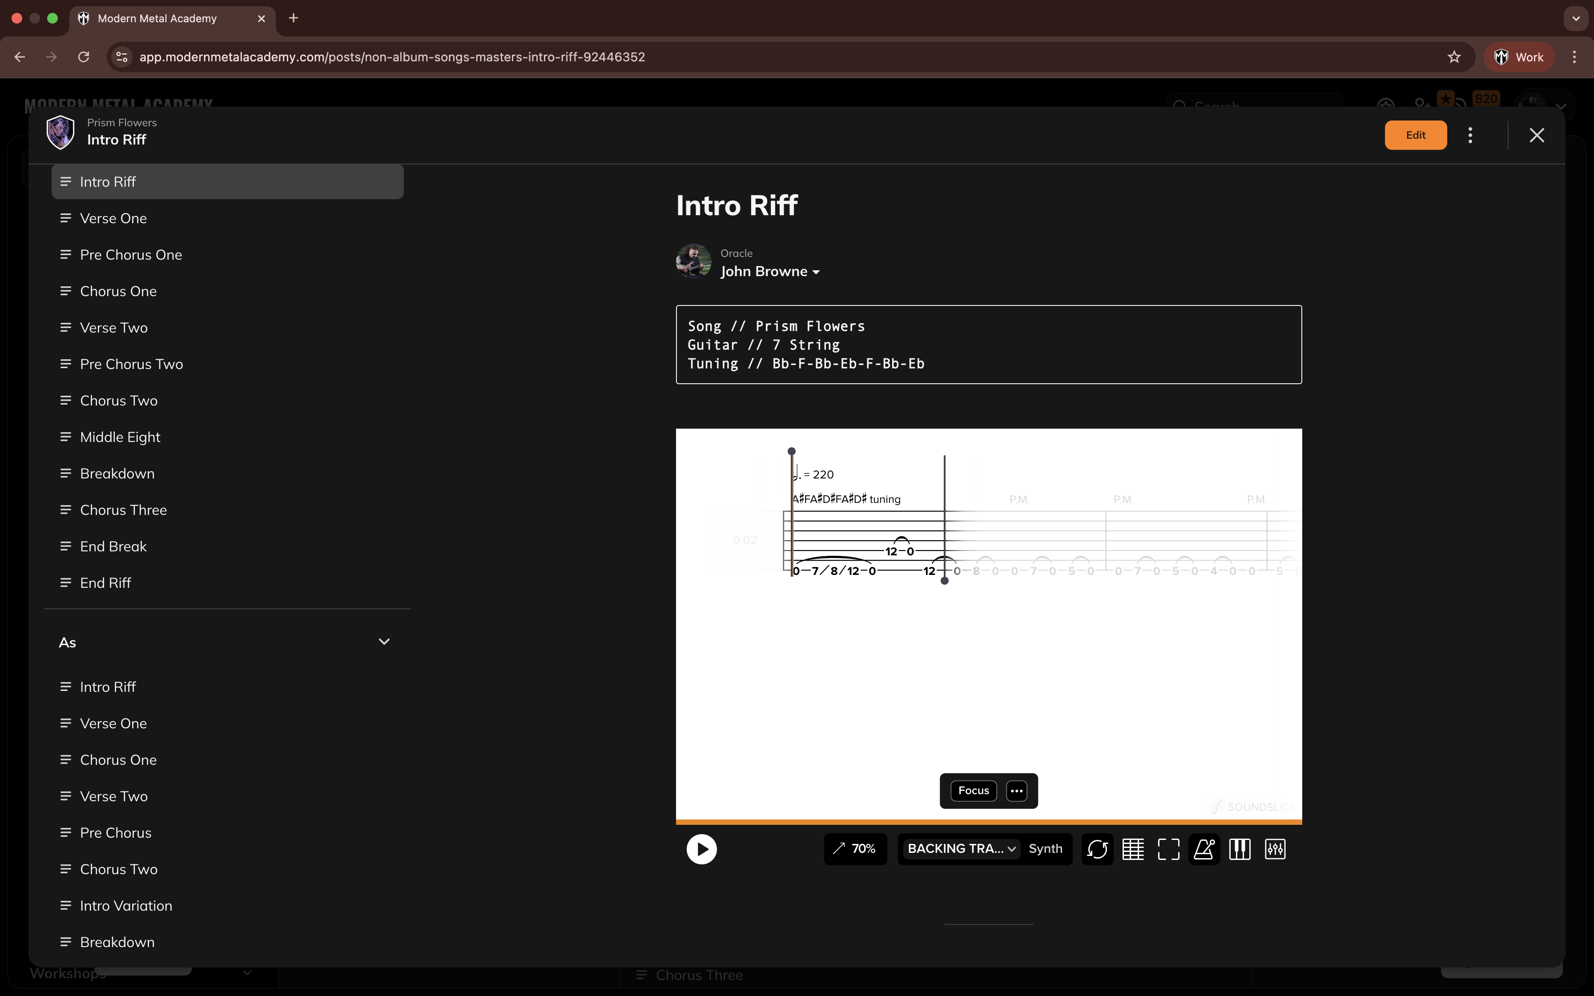
Task: Enter fullscreen mode via the bracket icon
Action: point(1168,849)
